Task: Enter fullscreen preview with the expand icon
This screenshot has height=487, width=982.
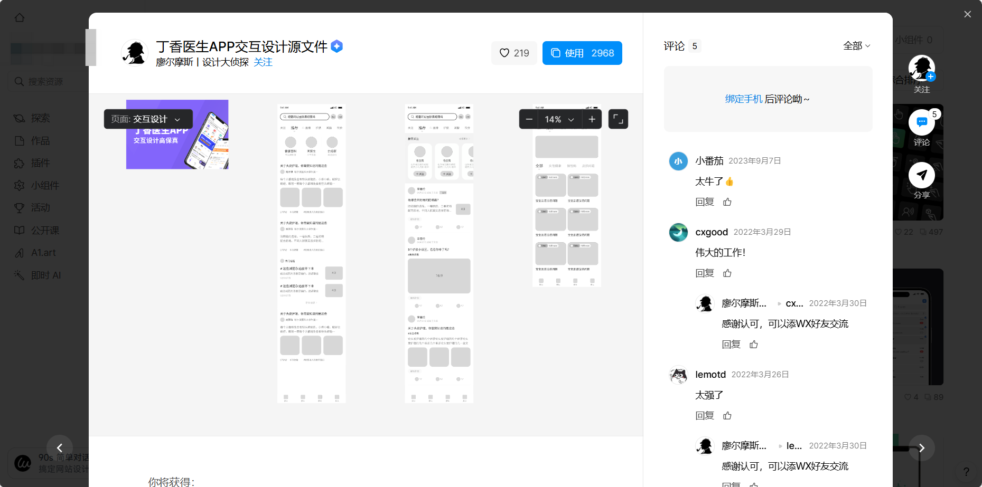Action: pos(618,119)
